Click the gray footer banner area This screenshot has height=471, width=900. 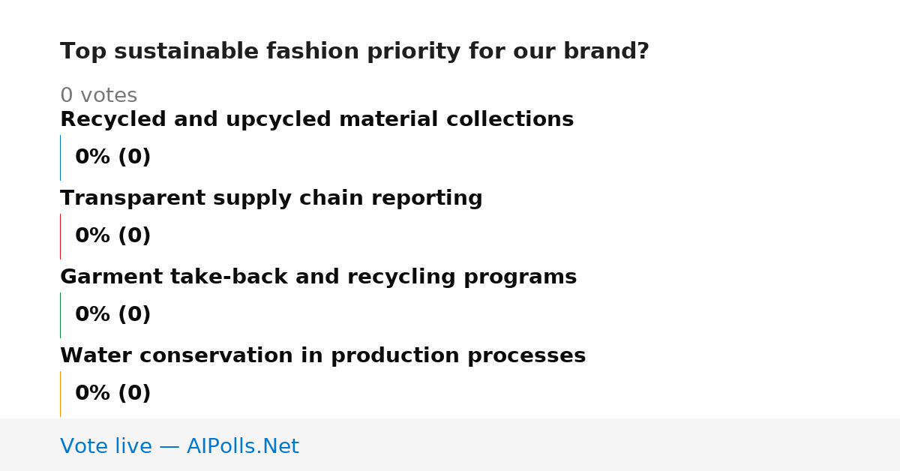[x=450, y=445]
